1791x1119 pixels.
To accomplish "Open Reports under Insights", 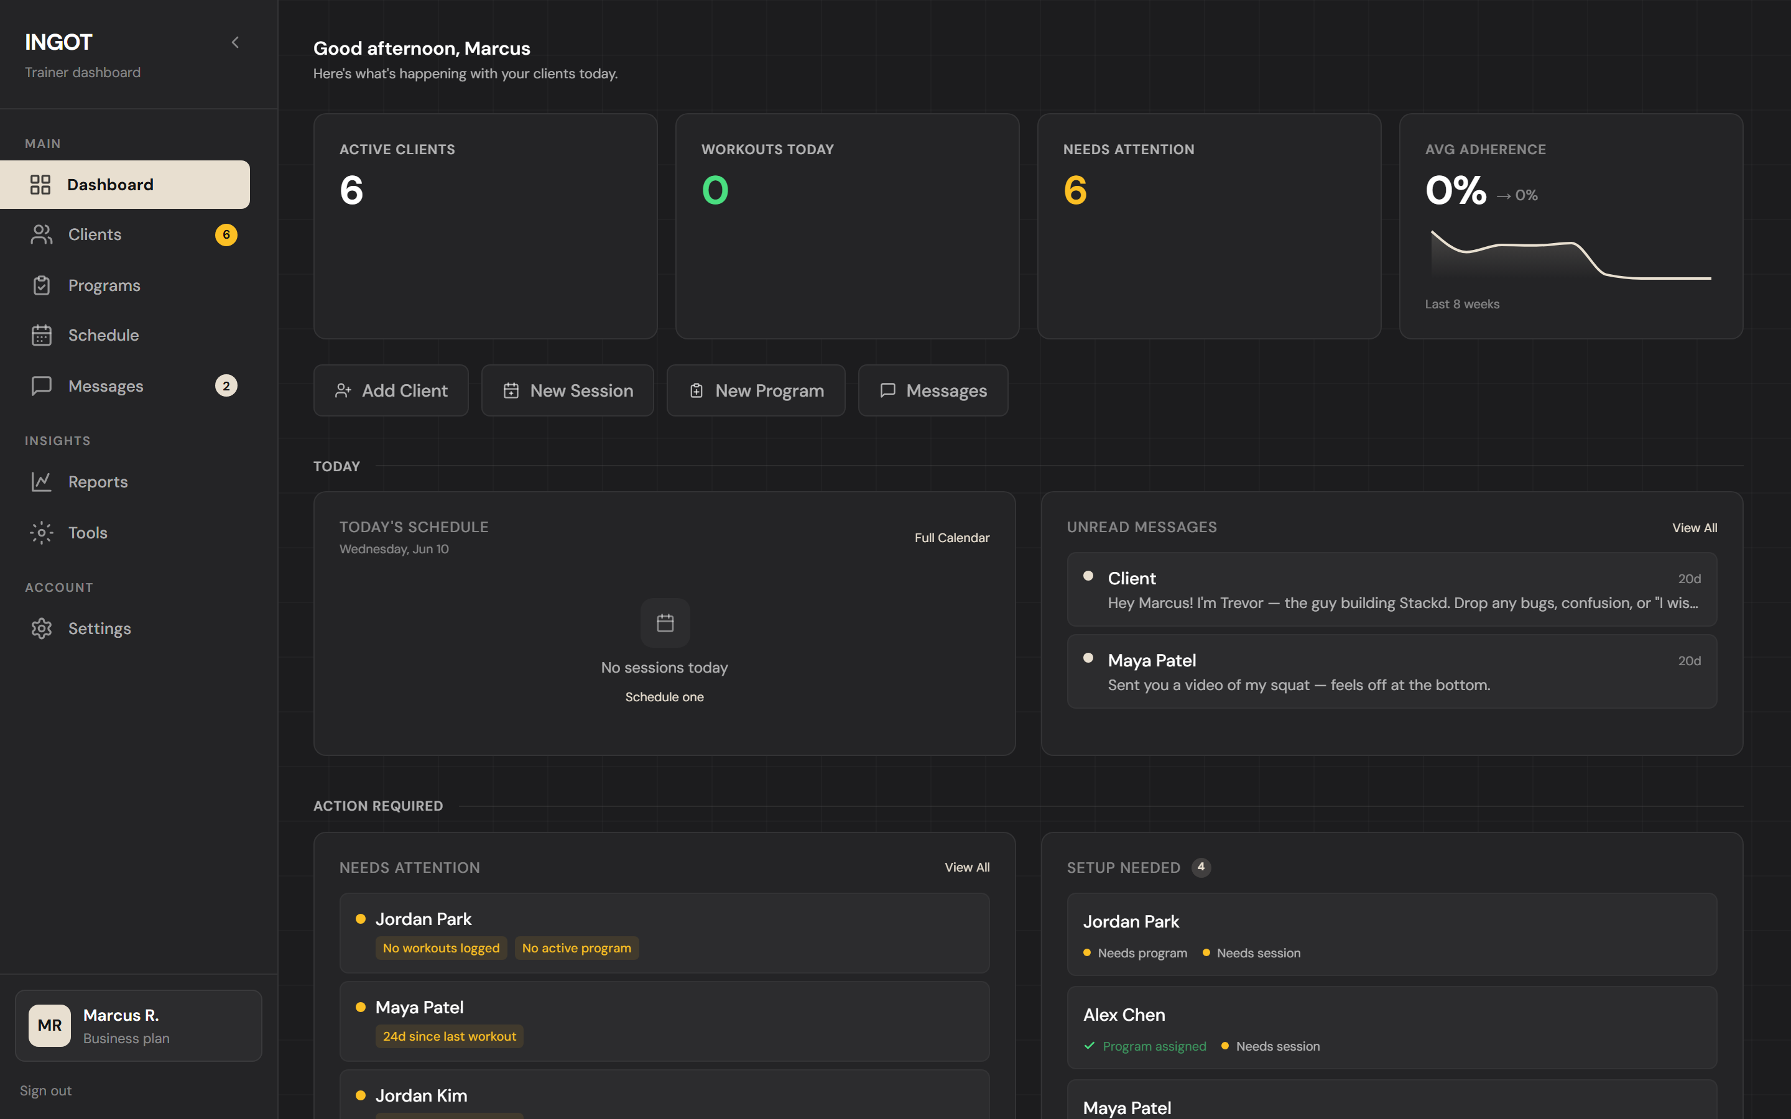I will tap(125, 482).
